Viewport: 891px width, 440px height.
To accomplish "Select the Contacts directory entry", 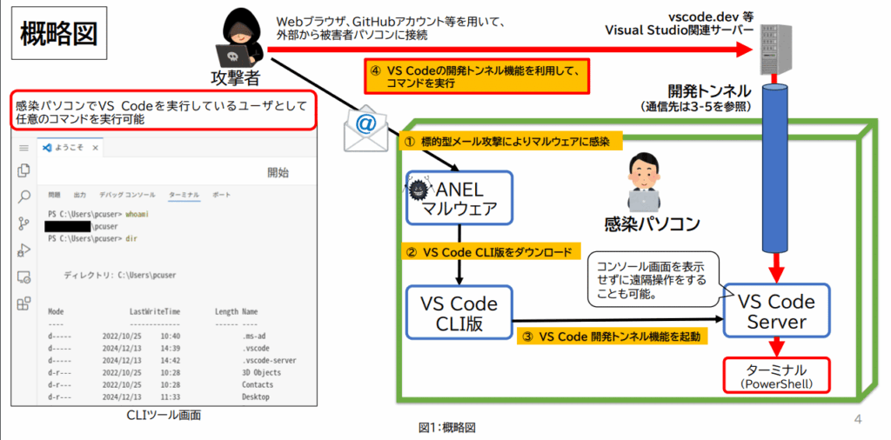I will point(257,384).
